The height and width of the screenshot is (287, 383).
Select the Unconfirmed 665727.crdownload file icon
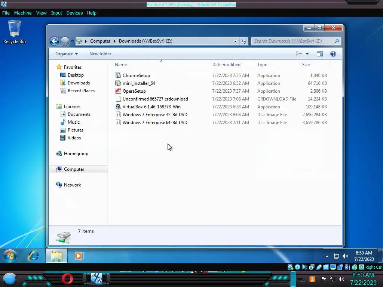click(x=118, y=99)
